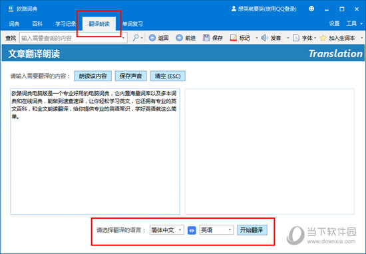Open the 设置 menu
This screenshot has width=366, height=254.
334,23
